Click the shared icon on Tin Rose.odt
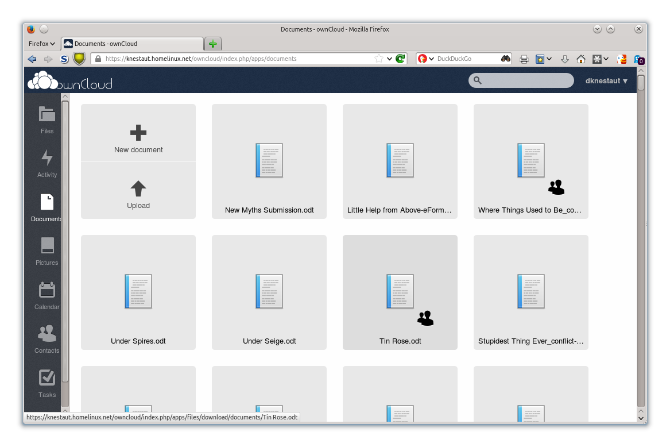Viewport: 670px width, 447px height. [425, 318]
